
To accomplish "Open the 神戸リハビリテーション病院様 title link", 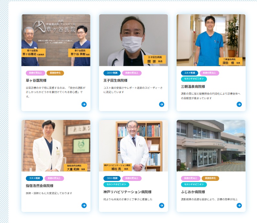I will coord(127,192).
